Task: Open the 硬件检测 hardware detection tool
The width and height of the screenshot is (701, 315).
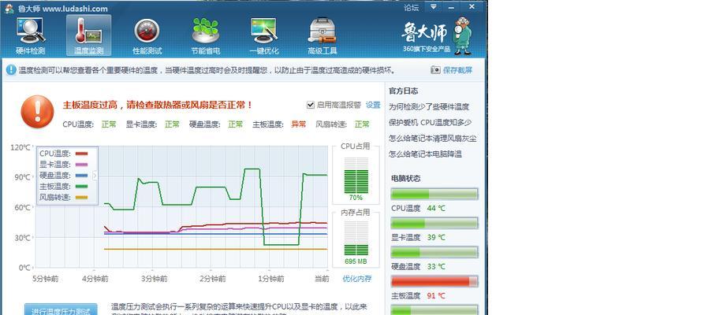Action: (x=31, y=35)
